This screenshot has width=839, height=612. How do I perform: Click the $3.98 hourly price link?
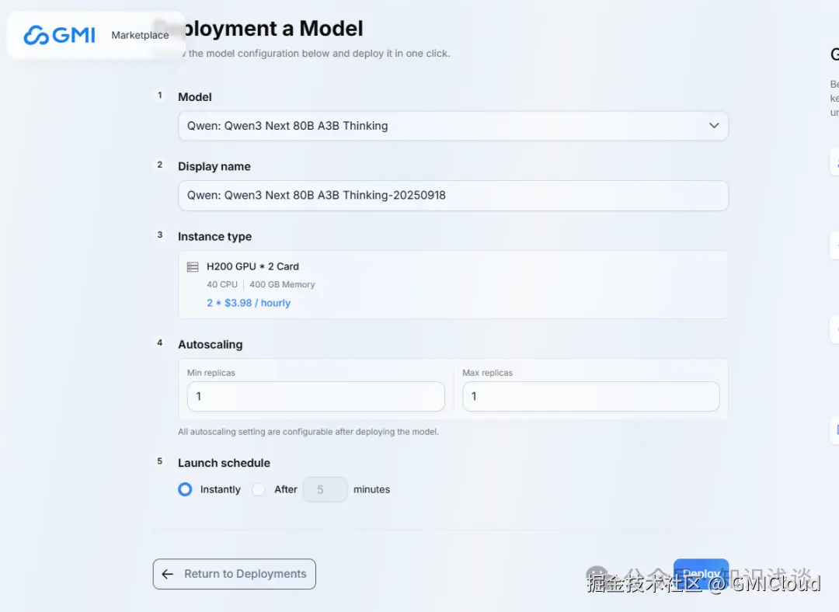(249, 303)
